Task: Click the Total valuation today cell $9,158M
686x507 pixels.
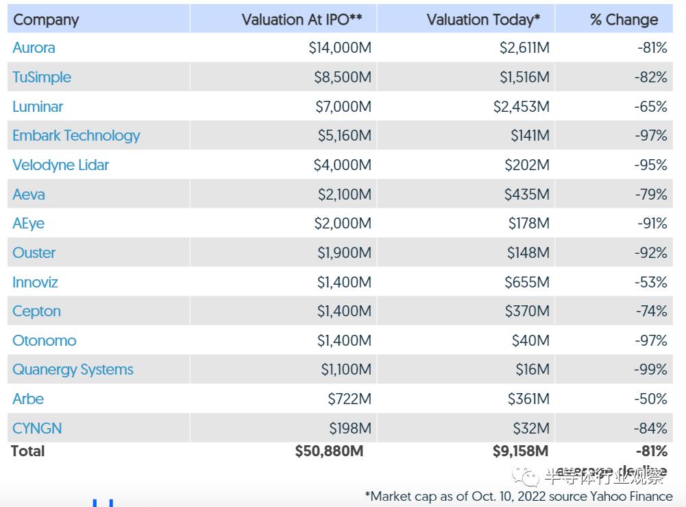Action: (x=520, y=451)
